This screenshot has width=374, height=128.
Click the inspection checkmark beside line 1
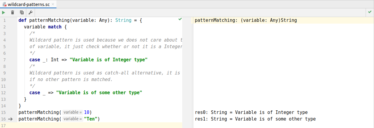click(x=180, y=19)
